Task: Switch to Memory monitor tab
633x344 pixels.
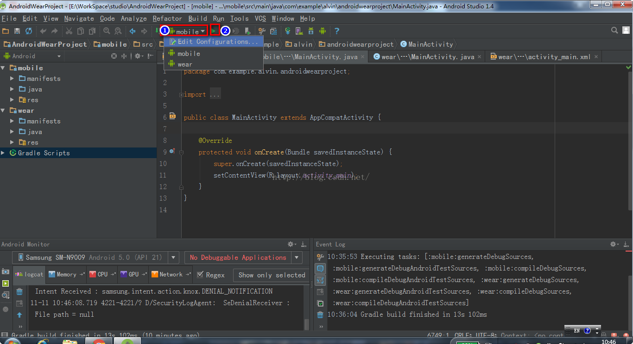Action: pyautogui.click(x=67, y=274)
